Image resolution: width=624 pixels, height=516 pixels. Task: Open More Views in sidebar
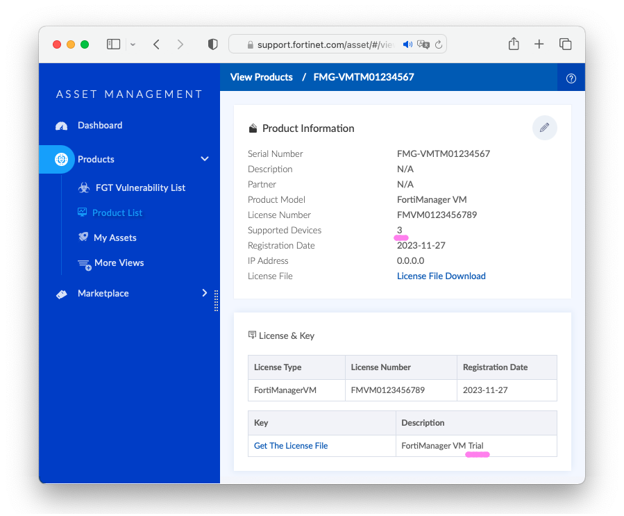[x=119, y=263]
